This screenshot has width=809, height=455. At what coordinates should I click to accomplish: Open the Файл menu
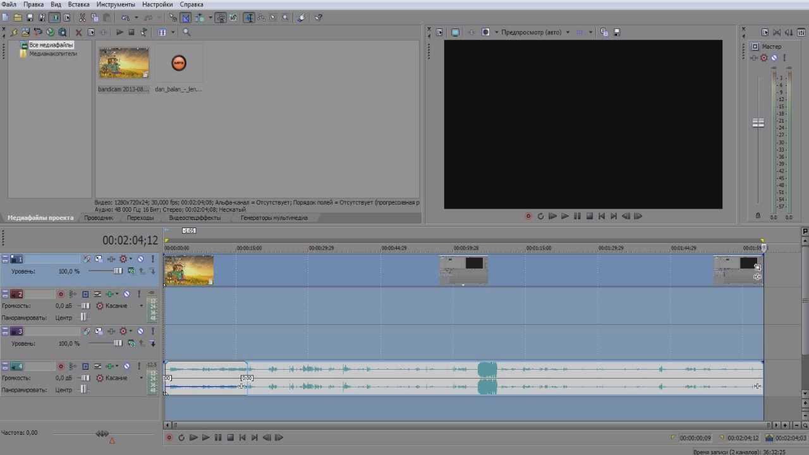pyautogui.click(x=9, y=4)
